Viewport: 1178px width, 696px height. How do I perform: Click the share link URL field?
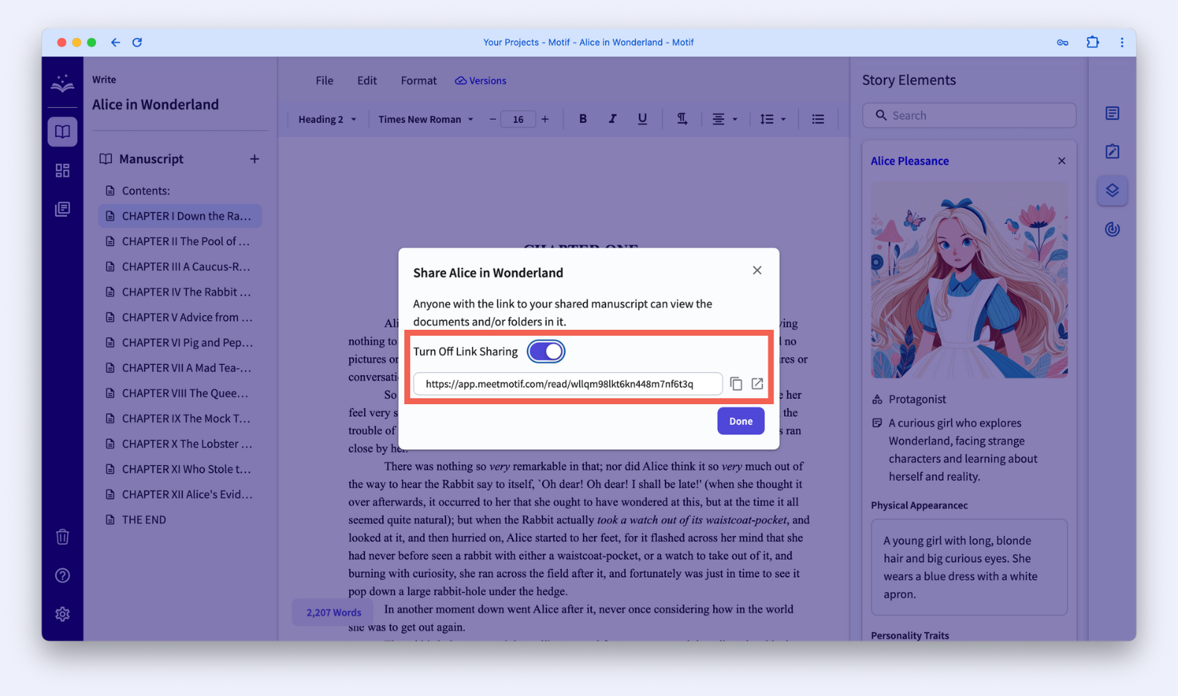(x=567, y=384)
